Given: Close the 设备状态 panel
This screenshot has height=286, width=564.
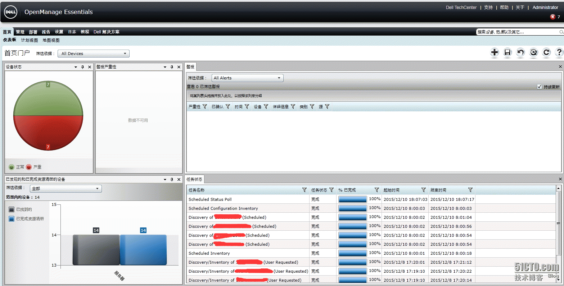Looking at the screenshot, I should click(90, 67).
